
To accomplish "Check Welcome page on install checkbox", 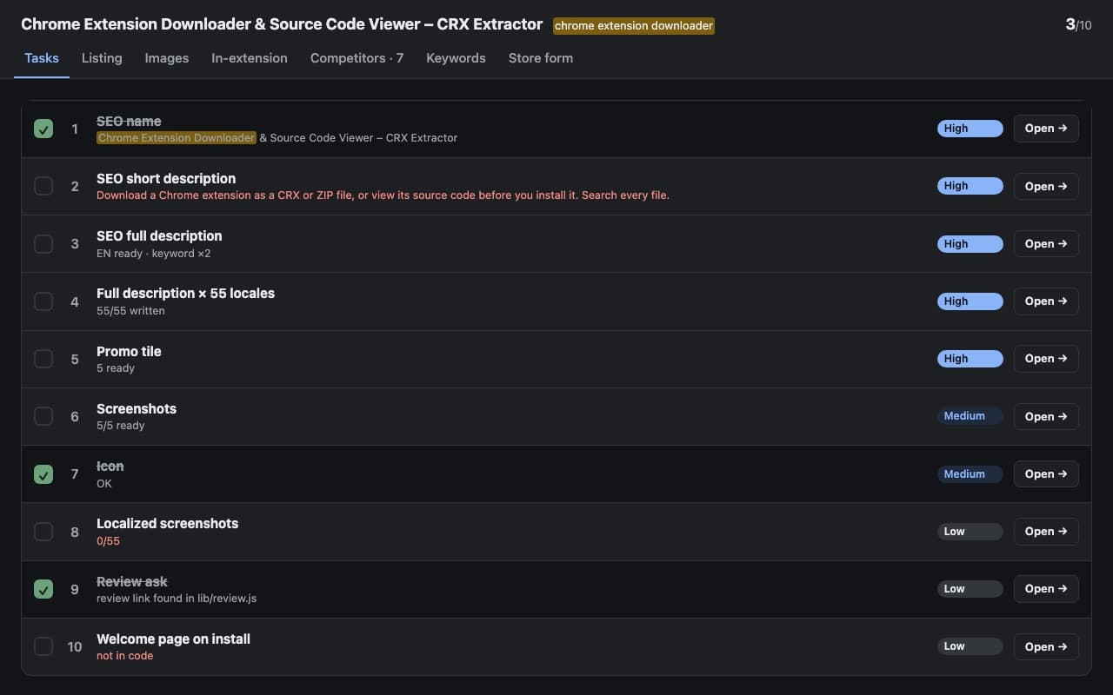I will pos(43,646).
